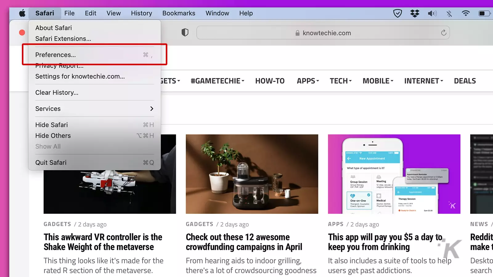Click the 'From hearing aids to indoor grilling' excerpt
Image resolution: width=493 pixels, height=277 pixels.
251,266
